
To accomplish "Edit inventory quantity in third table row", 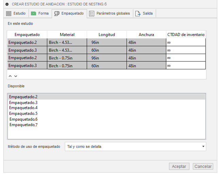I will [x=186, y=58].
